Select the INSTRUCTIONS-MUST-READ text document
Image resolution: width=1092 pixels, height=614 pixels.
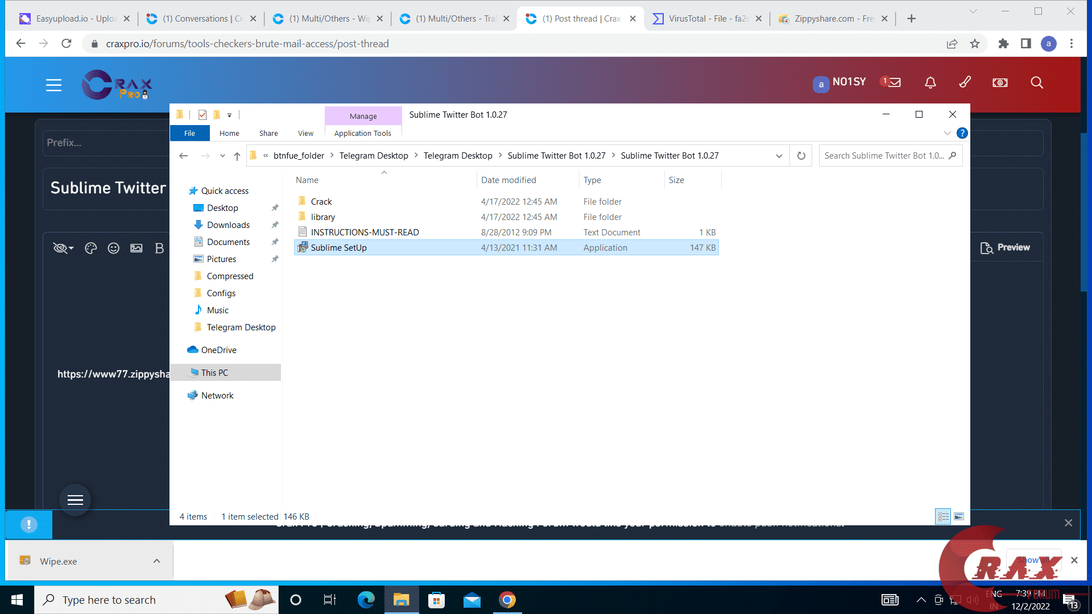(x=506, y=233)
